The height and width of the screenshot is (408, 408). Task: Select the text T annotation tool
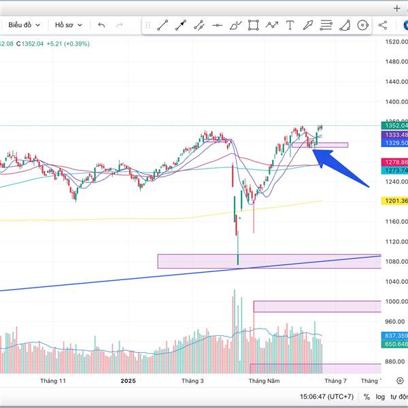(x=290, y=25)
